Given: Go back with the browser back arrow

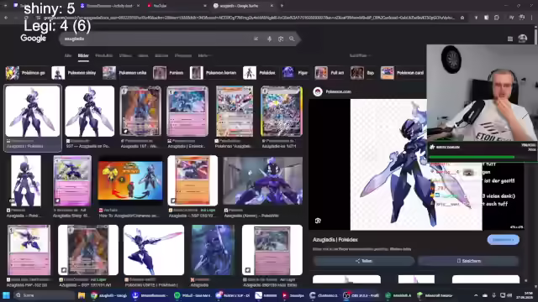Looking at the screenshot, I should 6,18.
